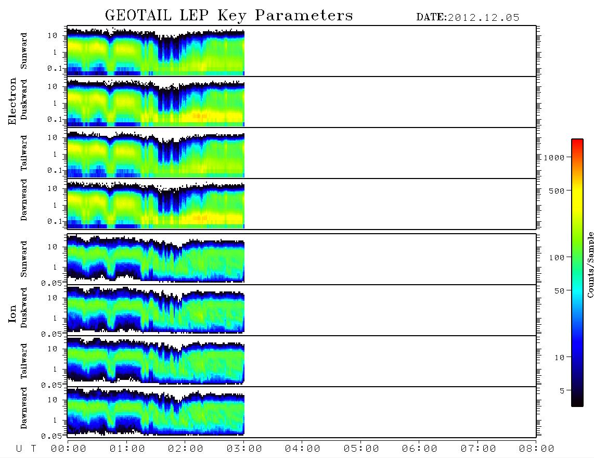This screenshot has height=458, width=594.
Task: Click the Ion Dawnward spectrogram data
Action: point(156,411)
